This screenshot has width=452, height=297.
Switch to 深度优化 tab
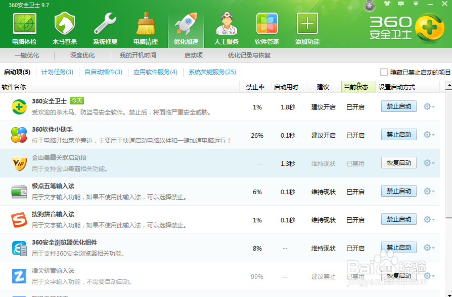pos(82,55)
